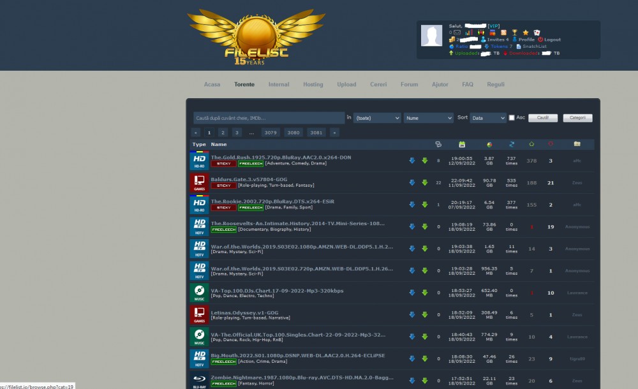Open the Sort dropdown set to Data
638x389 pixels.
[487, 118]
